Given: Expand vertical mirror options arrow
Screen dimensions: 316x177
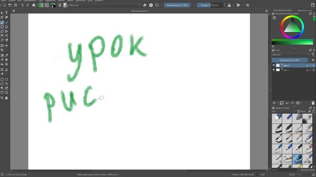Looking at the screenshot, I should tap(243, 5).
